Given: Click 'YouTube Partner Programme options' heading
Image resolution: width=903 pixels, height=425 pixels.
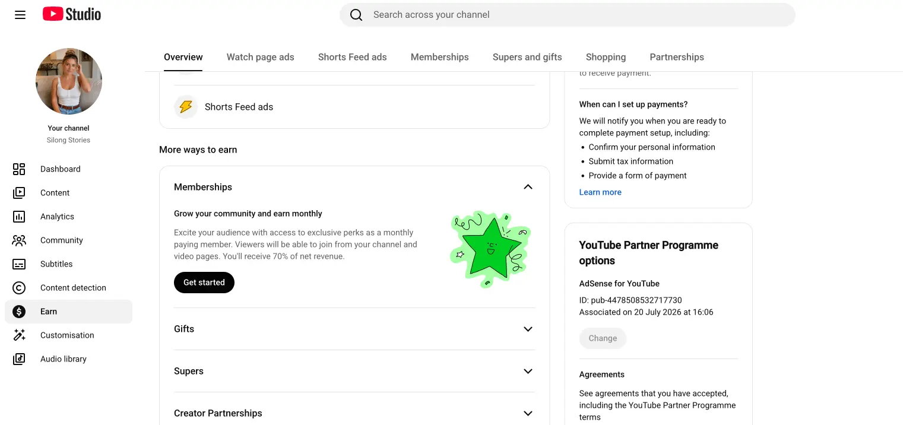Looking at the screenshot, I should 649,253.
